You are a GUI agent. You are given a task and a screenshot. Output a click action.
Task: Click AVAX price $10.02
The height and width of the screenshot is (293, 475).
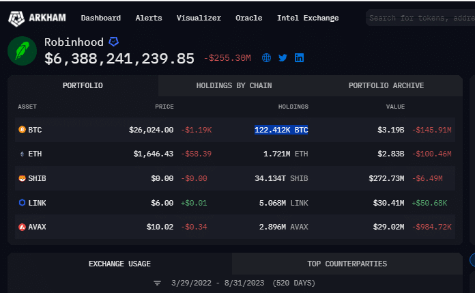(x=160, y=227)
